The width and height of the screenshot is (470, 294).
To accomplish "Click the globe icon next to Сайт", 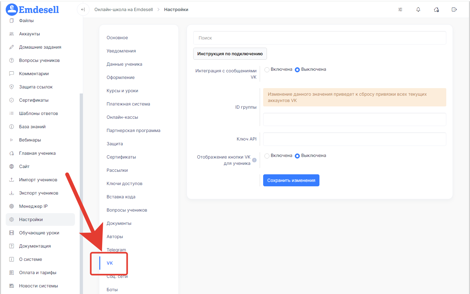I will (12, 166).
